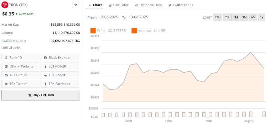Viewport: 267px width, 125px height.
Task: Open TRX Twitter page
Action: point(20,84)
